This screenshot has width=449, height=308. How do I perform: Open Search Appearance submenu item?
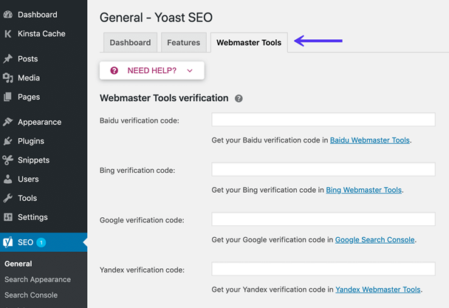coord(38,279)
